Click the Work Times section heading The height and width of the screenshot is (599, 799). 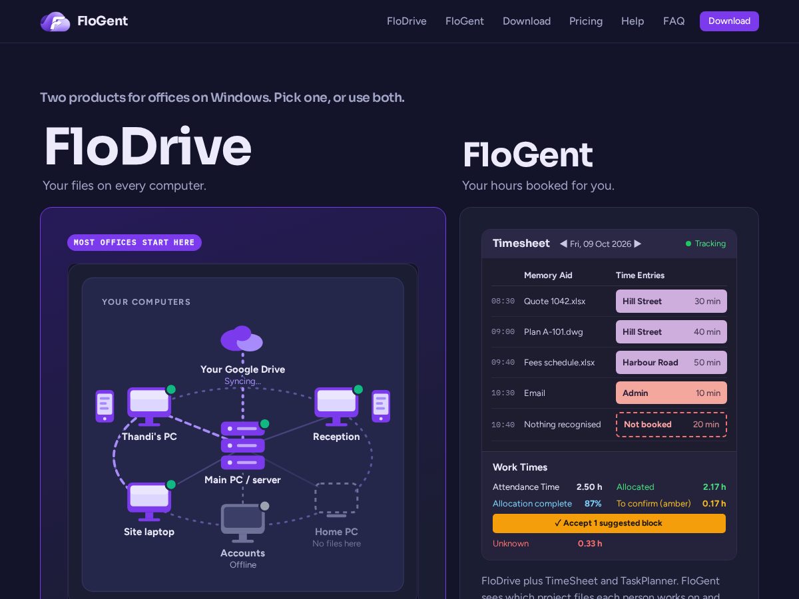(520, 467)
